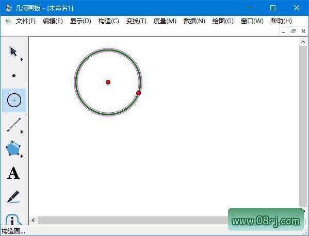Click the 构造圆... status bar text

13,231
